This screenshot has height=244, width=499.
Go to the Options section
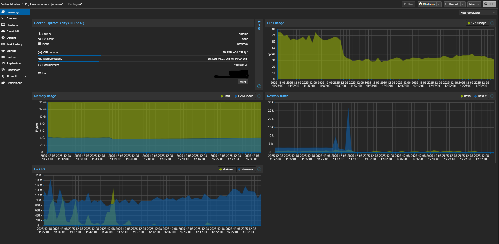point(11,38)
